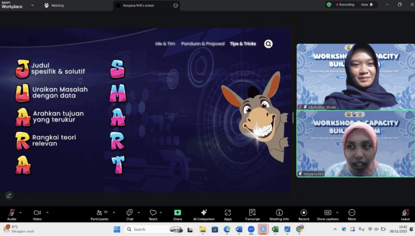Screen dimensions: 415x236
Task: Open Meeting info
Action: [279, 215]
